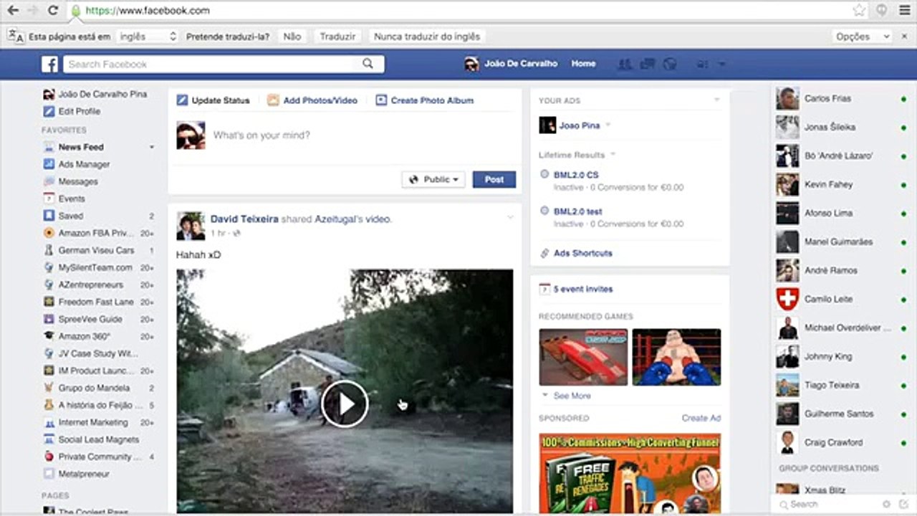Open Saved items in the left sidebar
Screen dimensions: 917x516
click(x=71, y=216)
